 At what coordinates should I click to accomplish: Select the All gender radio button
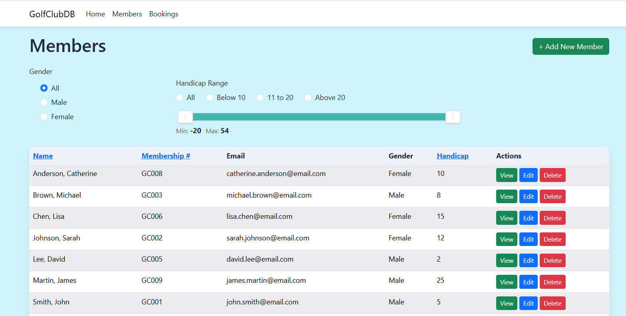pyautogui.click(x=44, y=88)
